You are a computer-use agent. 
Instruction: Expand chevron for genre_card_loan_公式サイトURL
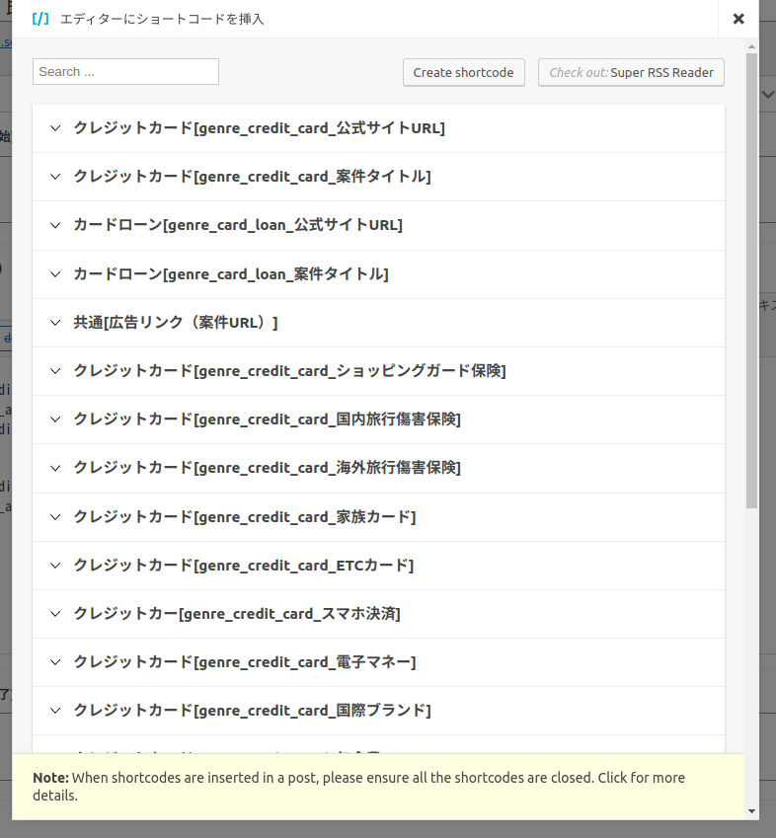coord(55,225)
